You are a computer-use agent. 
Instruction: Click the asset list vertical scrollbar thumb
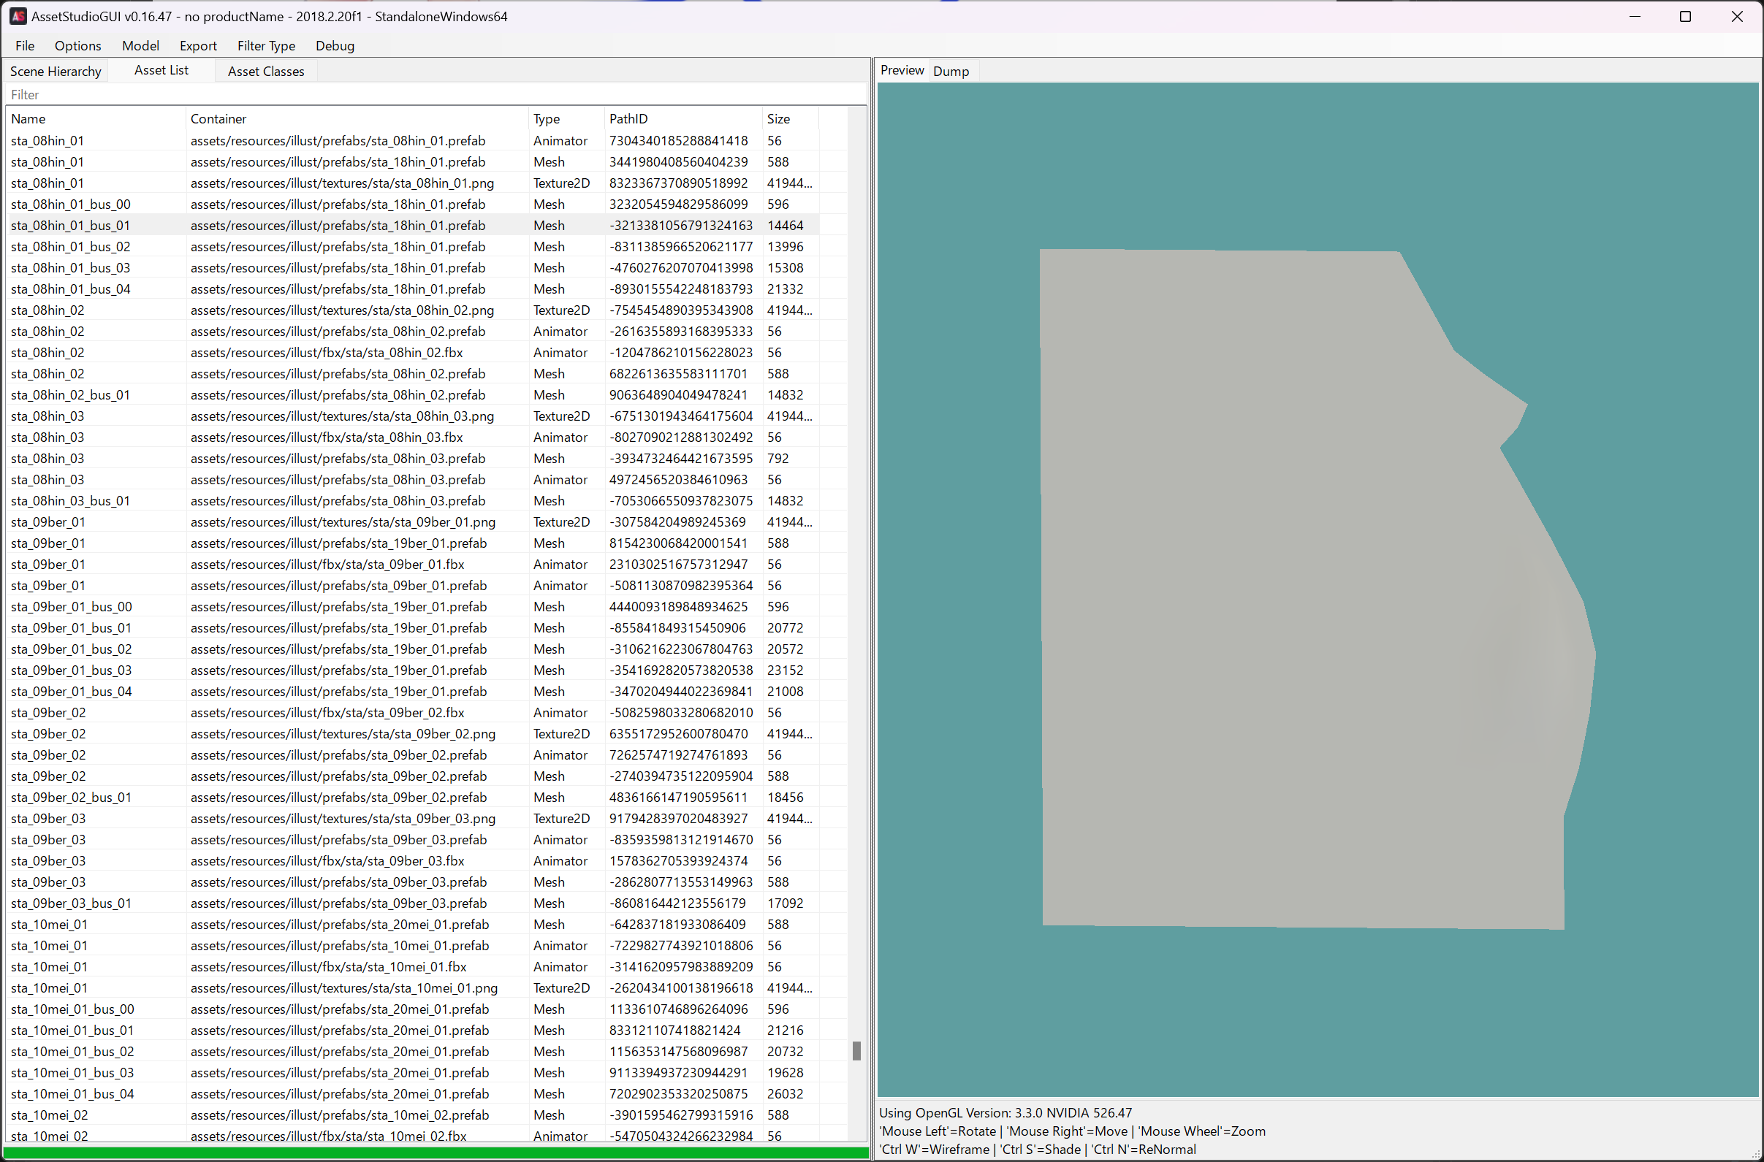(856, 1050)
